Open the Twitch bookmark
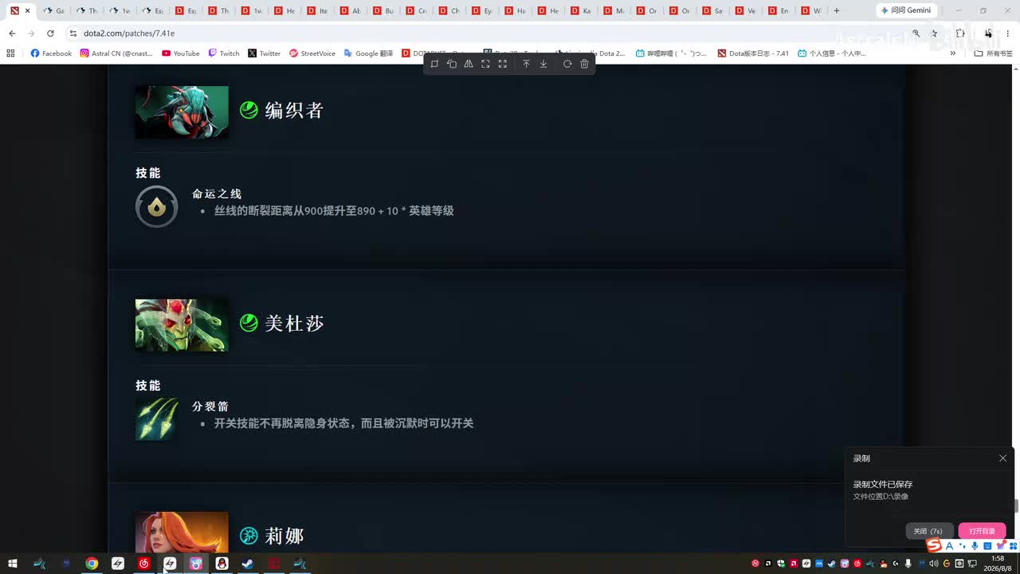 pos(224,53)
